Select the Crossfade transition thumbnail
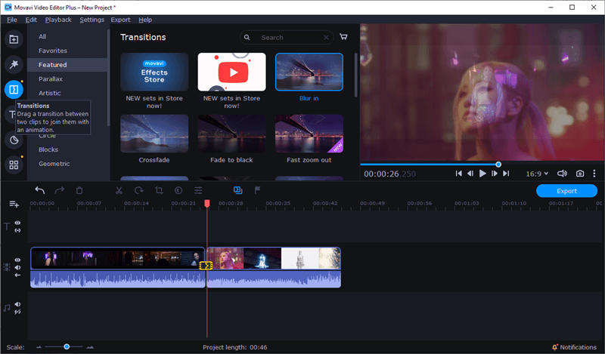Screen dimensions: 605x354 pyautogui.click(x=154, y=134)
